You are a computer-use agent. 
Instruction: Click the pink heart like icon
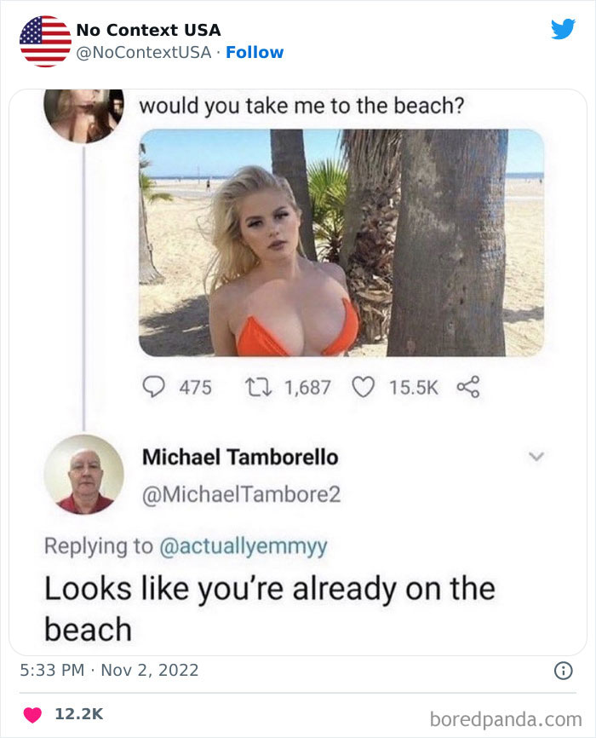pos(32,714)
